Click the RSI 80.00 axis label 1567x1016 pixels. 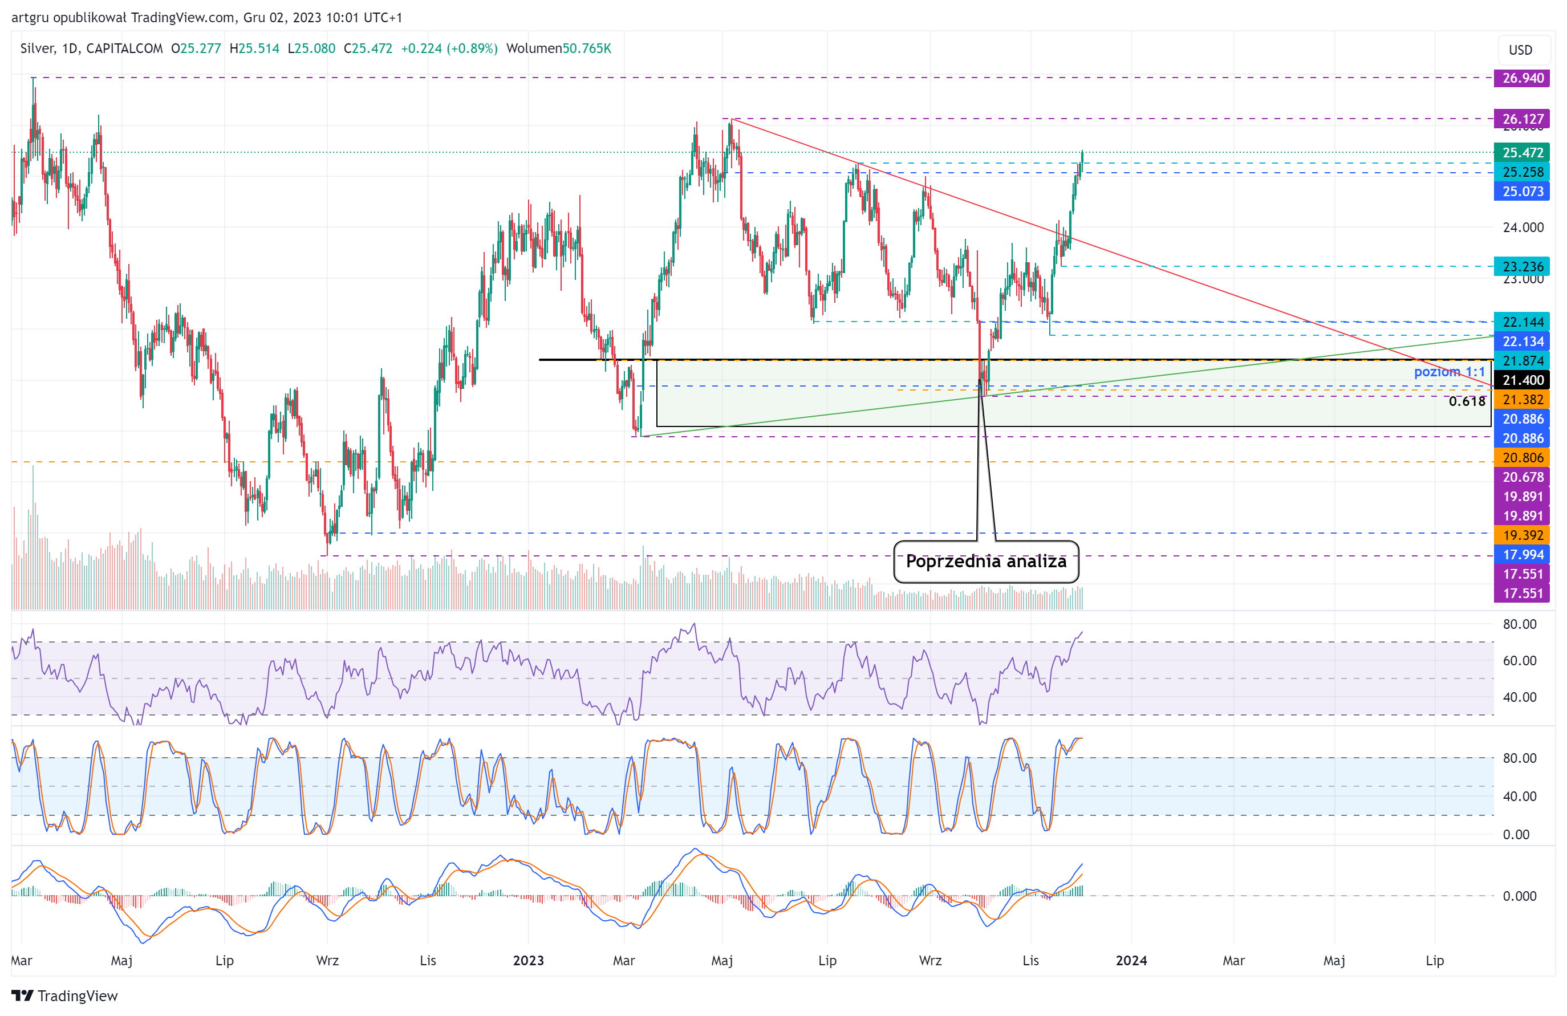(x=1520, y=624)
